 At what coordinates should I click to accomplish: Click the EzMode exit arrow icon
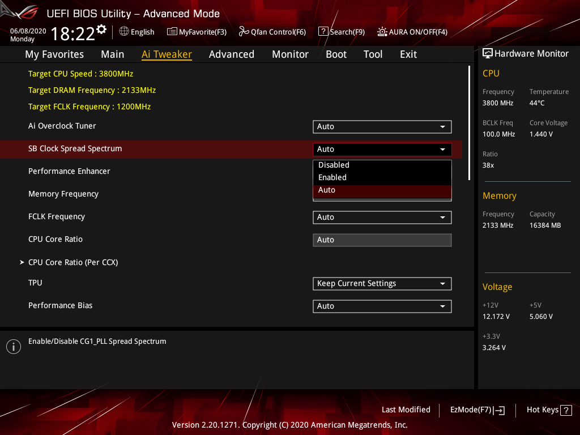[499, 410]
